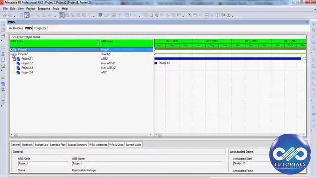Screen dimensions: 317x178
Task: Edit the Anticipated Start date field
Action: click(252, 163)
